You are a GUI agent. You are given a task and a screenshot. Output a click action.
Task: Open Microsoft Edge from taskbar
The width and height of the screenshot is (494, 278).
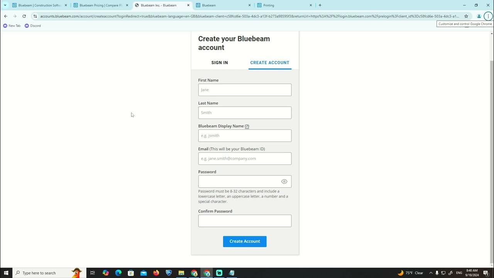pos(118,273)
